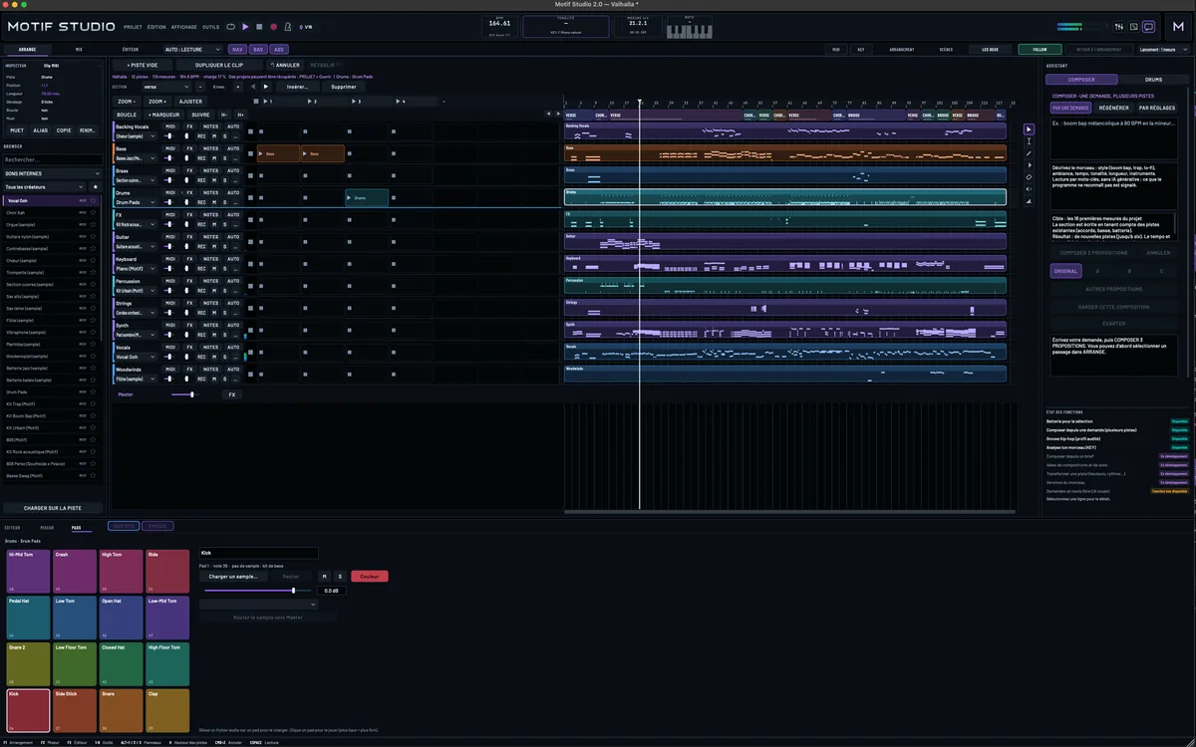This screenshot has width=1196, height=747.
Task: Toggle the NAV button
Action: coord(237,49)
